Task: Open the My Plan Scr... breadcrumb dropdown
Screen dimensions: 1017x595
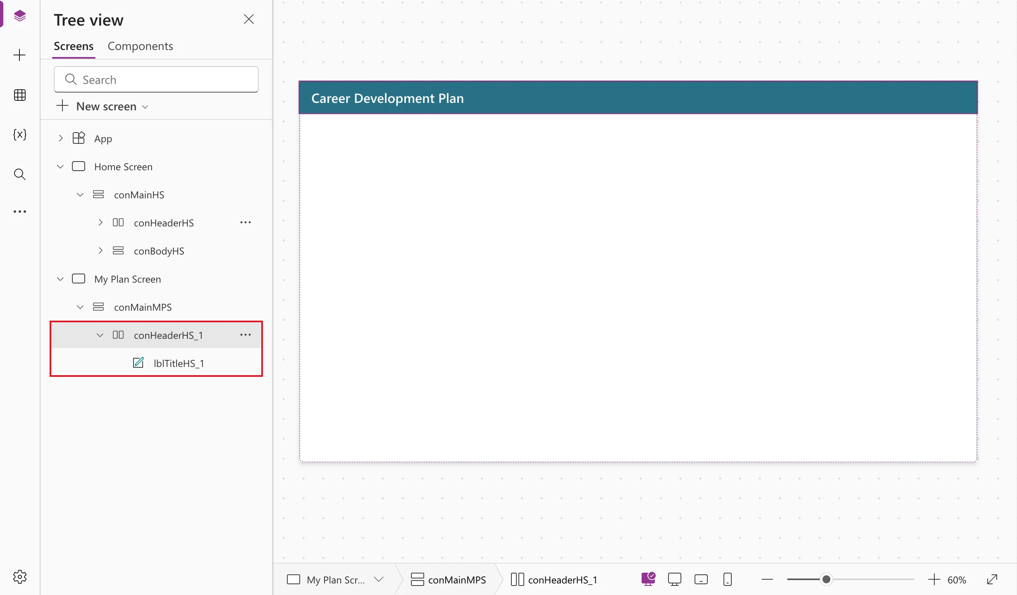Action: (x=379, y=579)
